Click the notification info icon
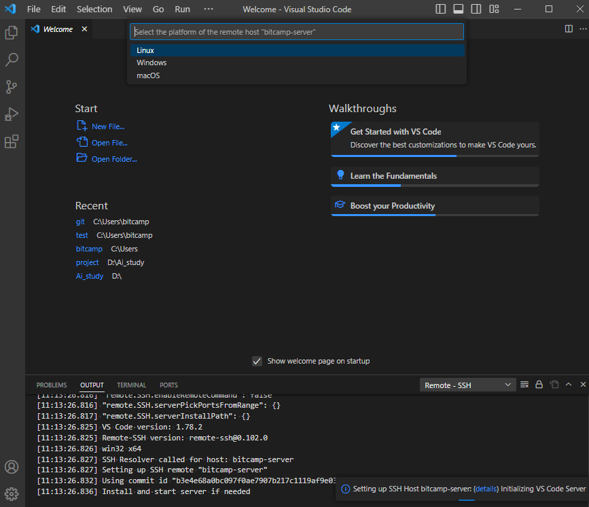Viewport: 589px width, 507px height. 345,489
